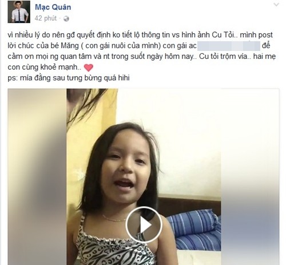
Task: Click the blurred left margin of the video
Action: tap(37, 177)
